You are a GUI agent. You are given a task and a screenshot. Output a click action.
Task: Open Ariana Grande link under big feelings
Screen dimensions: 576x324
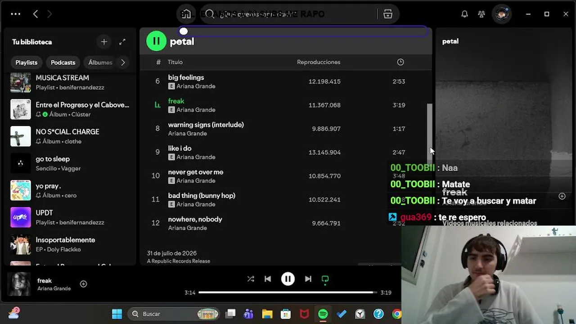coord(196,86)
